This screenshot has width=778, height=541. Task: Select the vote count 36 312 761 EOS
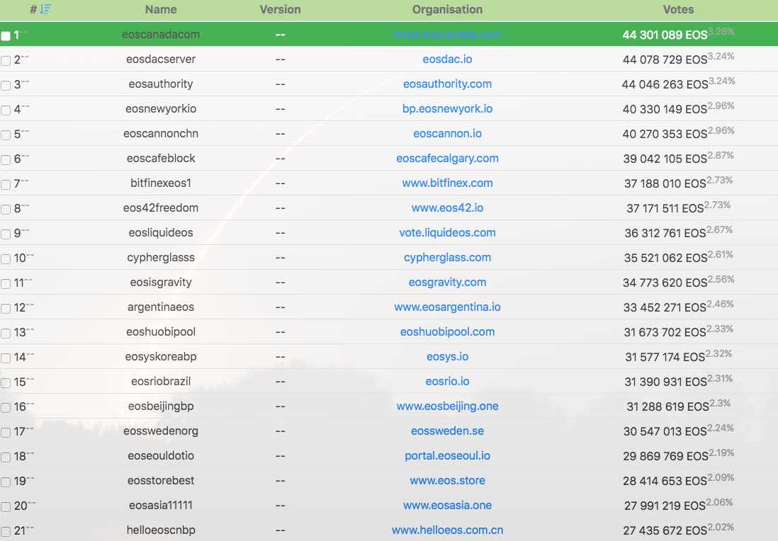point(665,233)
